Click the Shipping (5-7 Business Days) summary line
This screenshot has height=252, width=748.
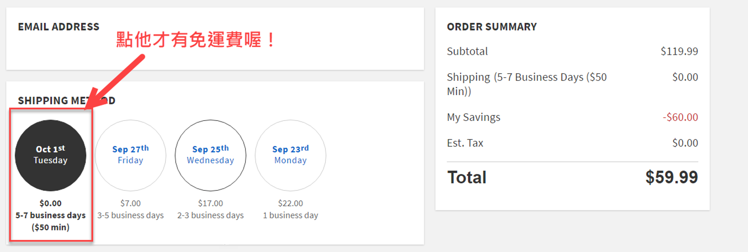(x=526, y=84)
